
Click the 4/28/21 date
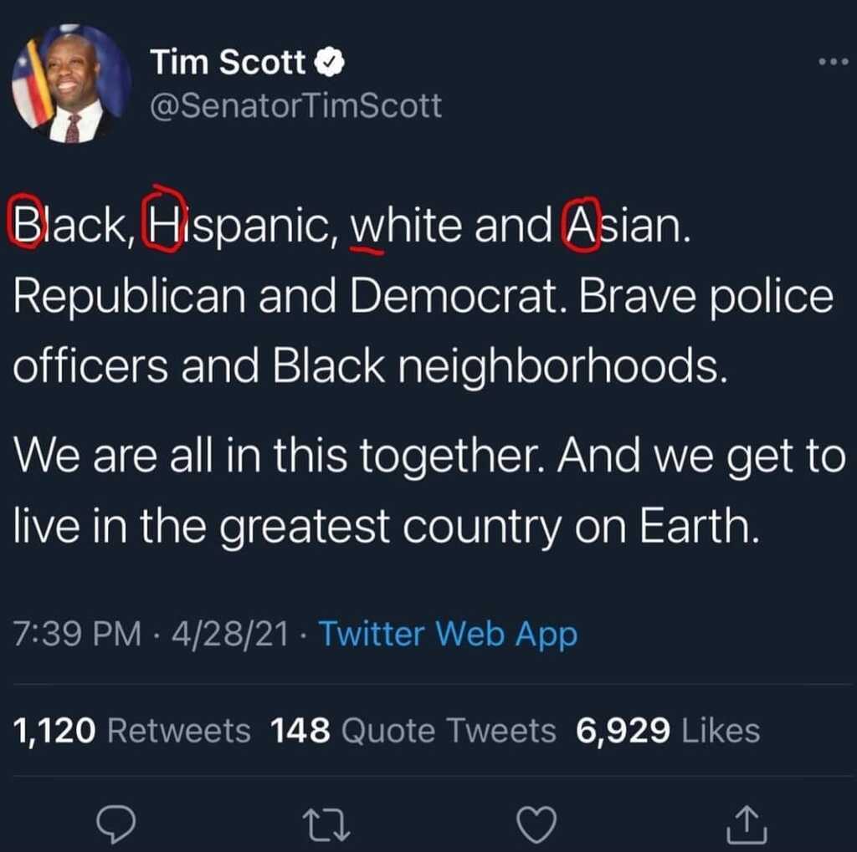point(230,634)
